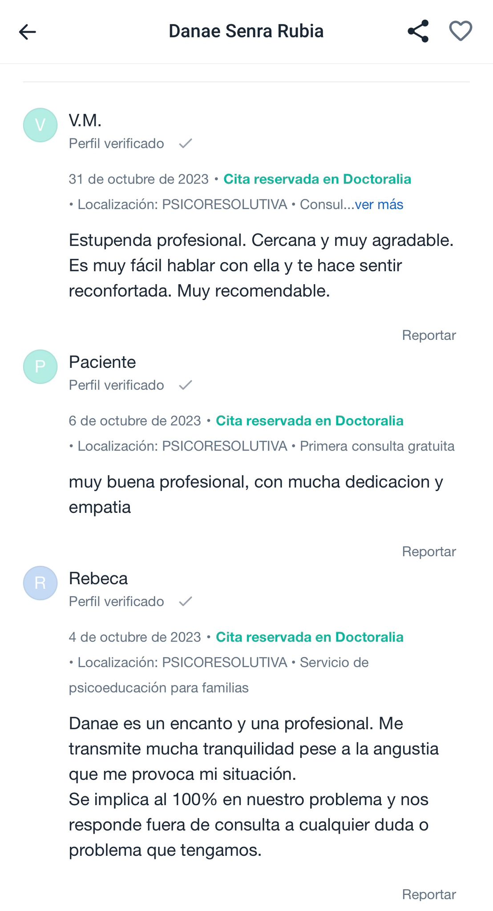Tap the back arrow icon

point(27,32)
